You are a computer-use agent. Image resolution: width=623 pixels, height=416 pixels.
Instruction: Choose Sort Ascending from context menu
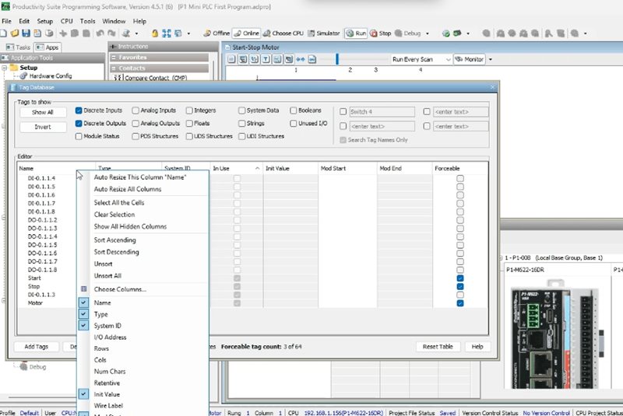click(115, 240)
